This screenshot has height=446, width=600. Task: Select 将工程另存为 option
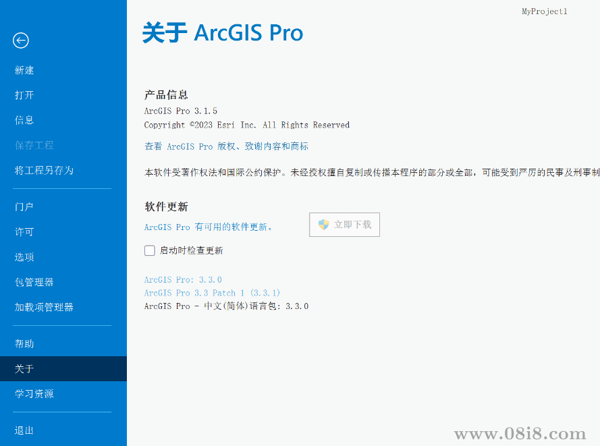[44, 170]
